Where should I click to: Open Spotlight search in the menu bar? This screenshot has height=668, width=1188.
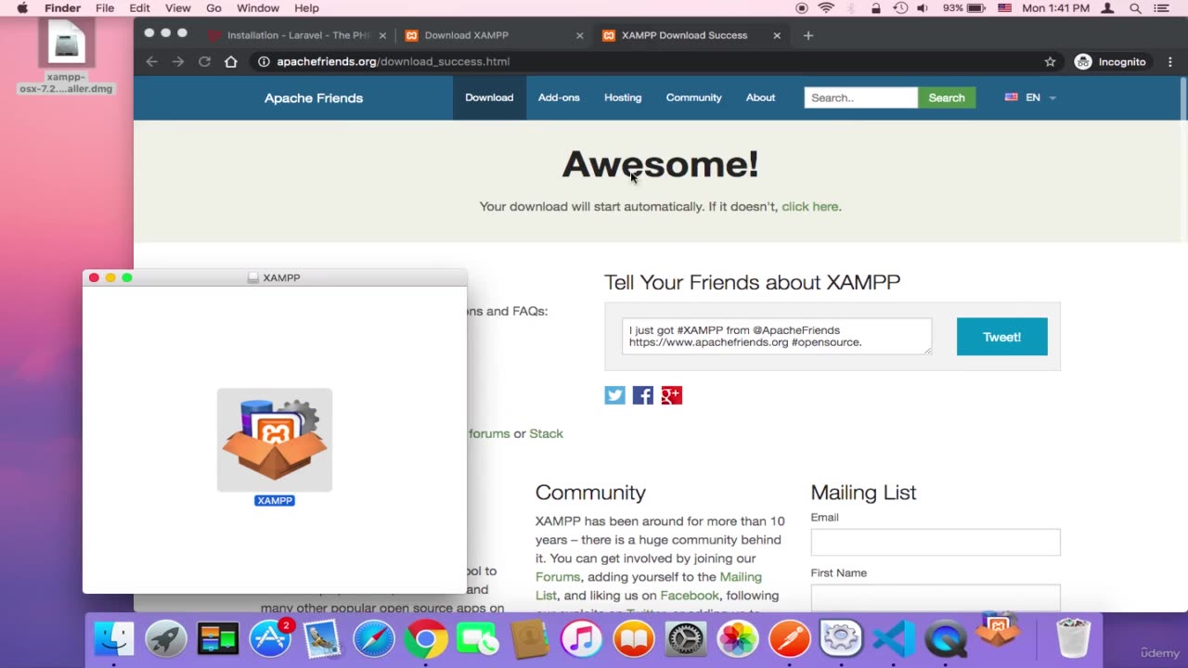1135,8
